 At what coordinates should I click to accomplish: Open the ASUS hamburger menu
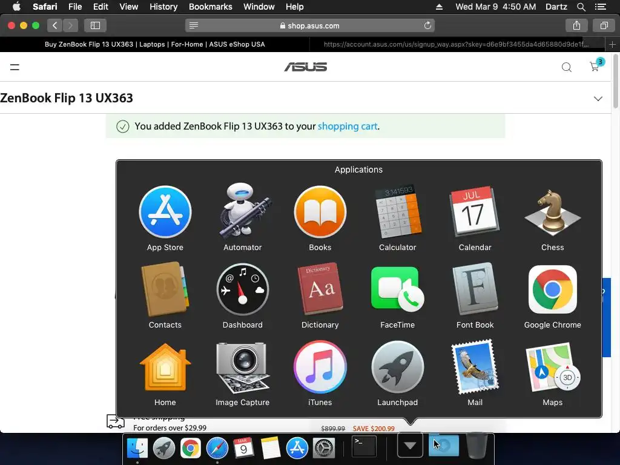(15, 67)
